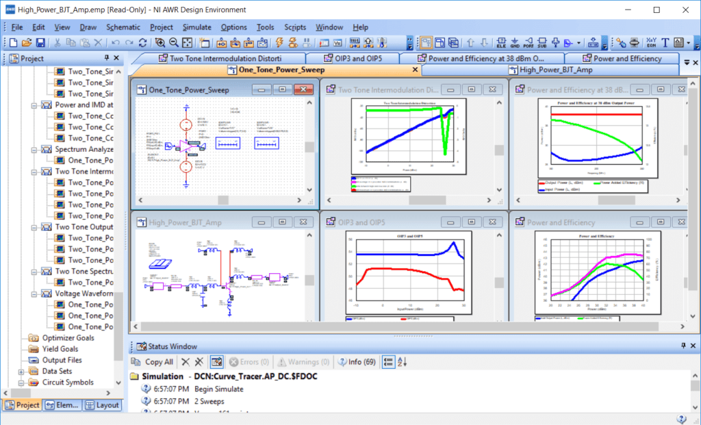Click the Zoom In magnifier icon
Image resolution: width=701 pixels, height=425 pixels.
[160, 42]
